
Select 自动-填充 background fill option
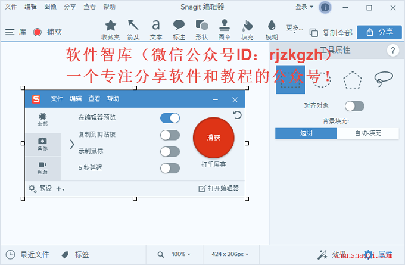(368, 133)
